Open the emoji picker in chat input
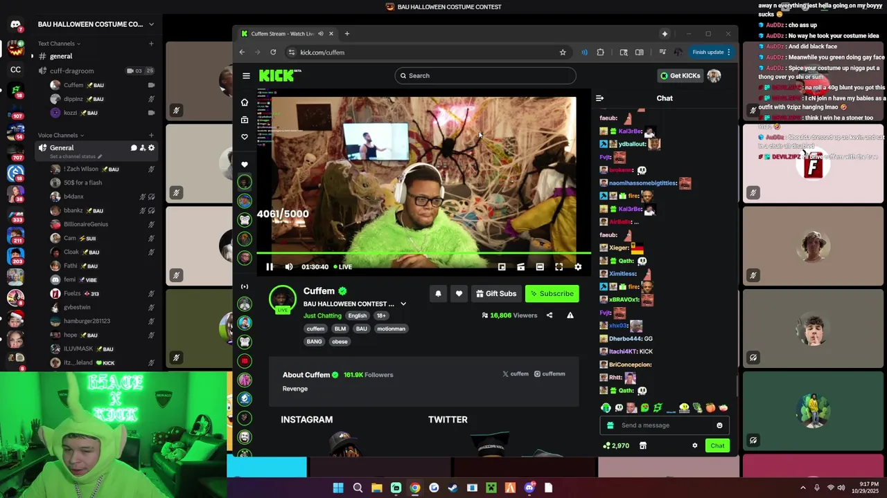 (x=719, y=425)
